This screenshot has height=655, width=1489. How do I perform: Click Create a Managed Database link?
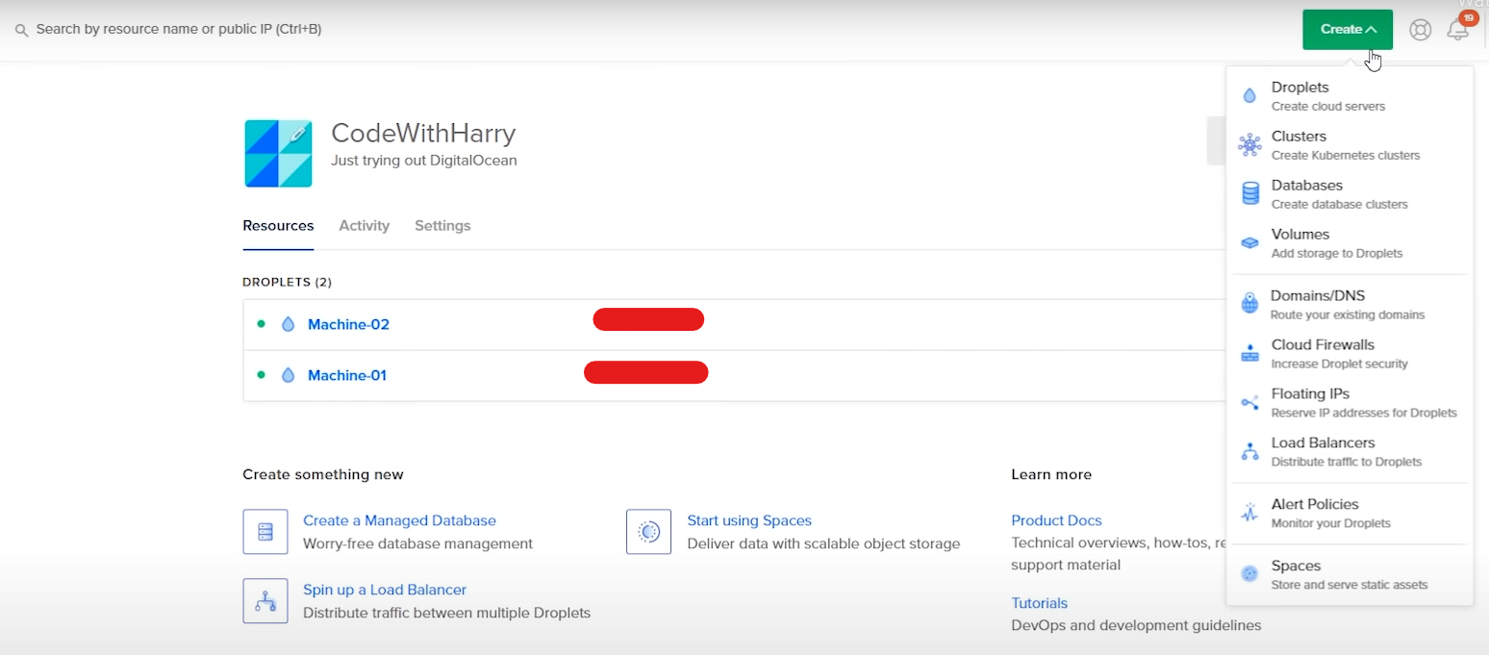pyautogui.click(x=399, y=520)
